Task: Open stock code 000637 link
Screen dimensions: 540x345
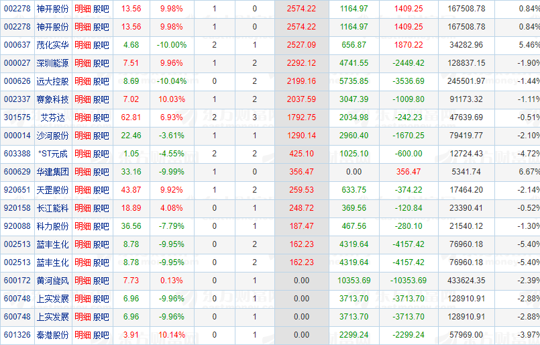Action: click(x=17, y=45)
